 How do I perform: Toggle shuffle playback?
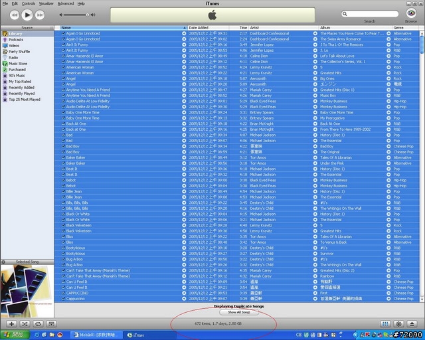[25, 324]
